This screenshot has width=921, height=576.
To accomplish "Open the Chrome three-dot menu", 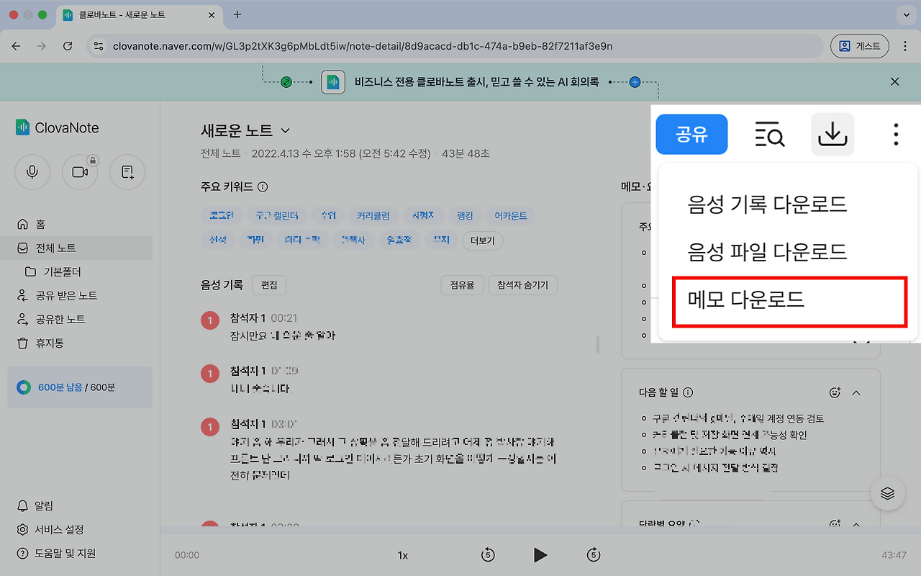I will click(x=905, y=46).
